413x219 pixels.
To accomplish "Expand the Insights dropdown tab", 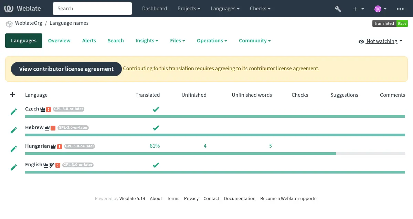I will pyautogui.click(x=147, y=41).
